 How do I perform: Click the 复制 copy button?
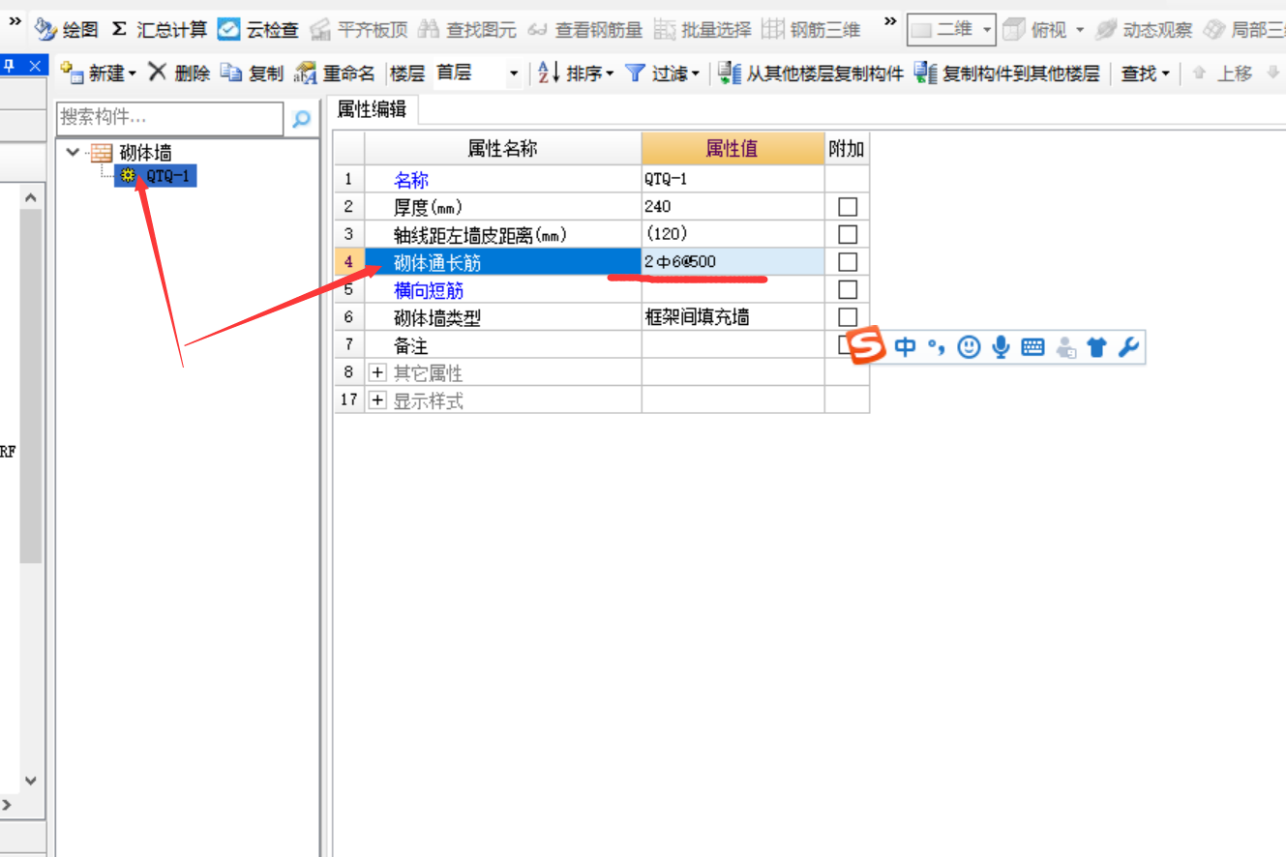[x=252, y=74]
